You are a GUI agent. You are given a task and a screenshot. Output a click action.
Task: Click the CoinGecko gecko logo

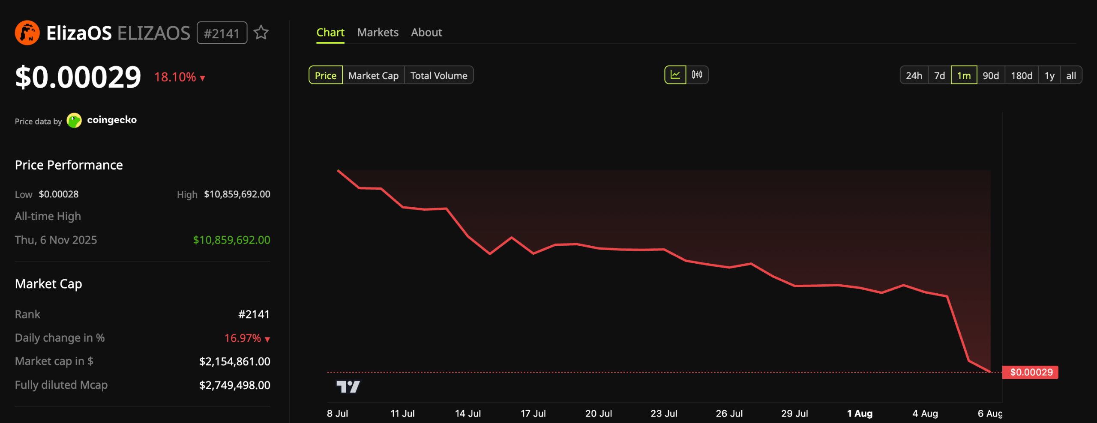point(74,120)
